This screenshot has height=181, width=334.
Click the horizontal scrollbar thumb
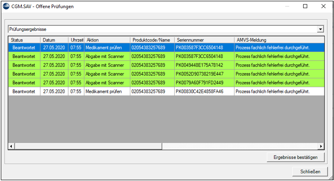pos(88,146)
